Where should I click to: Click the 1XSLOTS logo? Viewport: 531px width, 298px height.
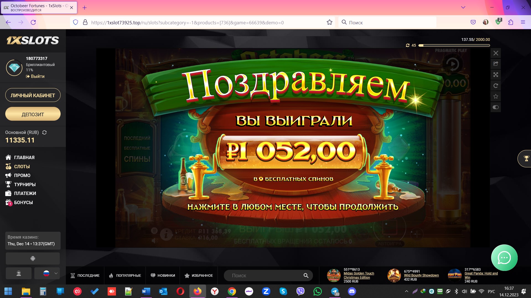(33, 41)
